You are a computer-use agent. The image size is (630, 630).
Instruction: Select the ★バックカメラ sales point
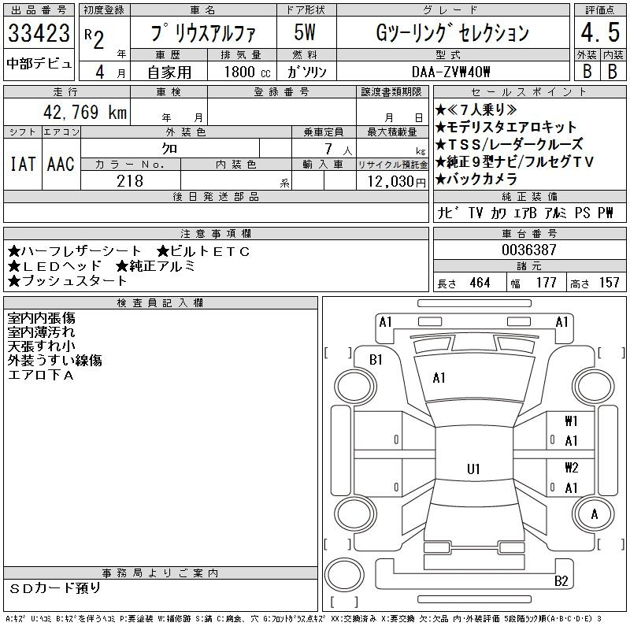[x=476, y=179]
